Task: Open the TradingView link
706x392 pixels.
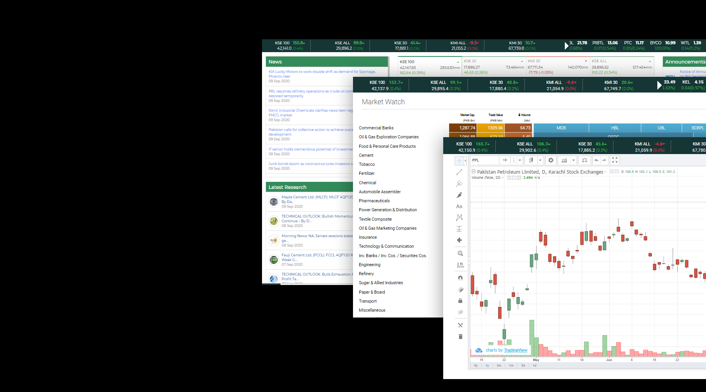Action: click(x=515, y=350)
